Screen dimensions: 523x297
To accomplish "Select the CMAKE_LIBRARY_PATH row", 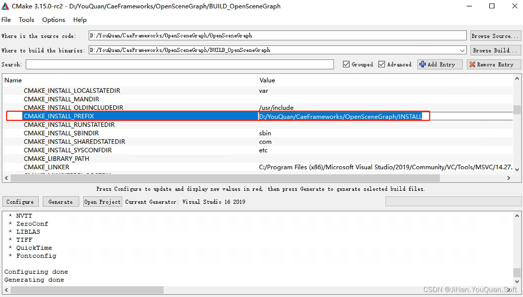I will (258, 159).
